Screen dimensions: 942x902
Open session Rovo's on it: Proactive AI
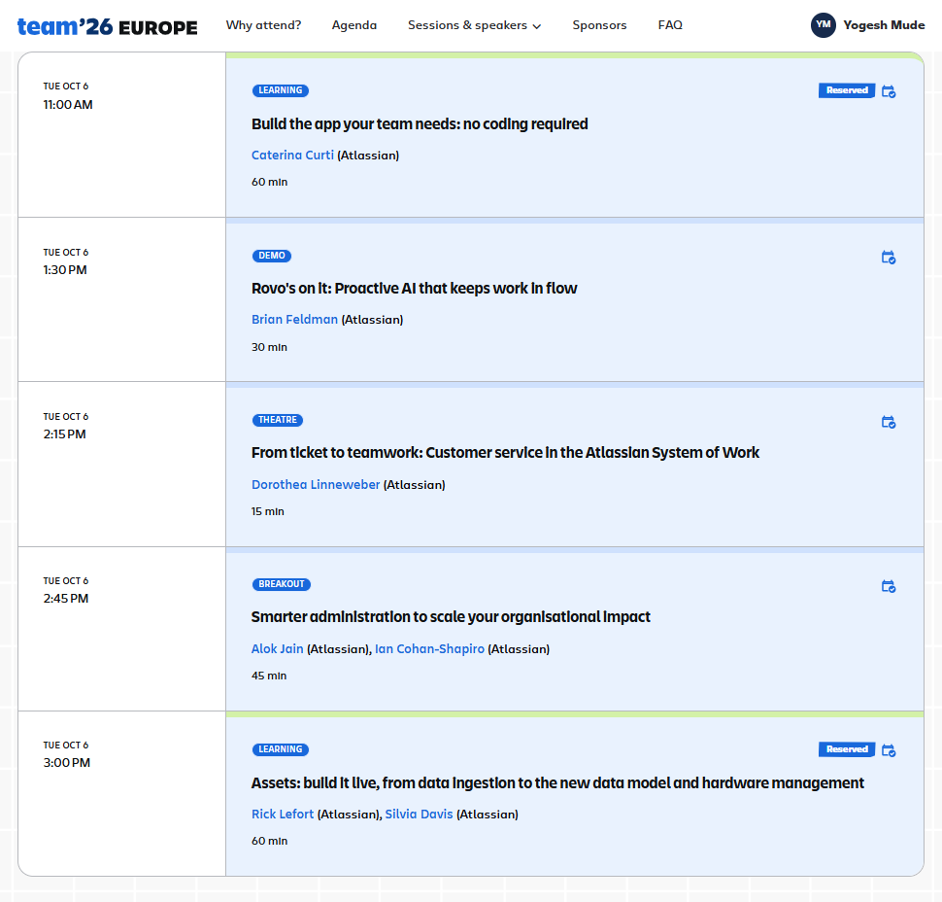(414, 289)
